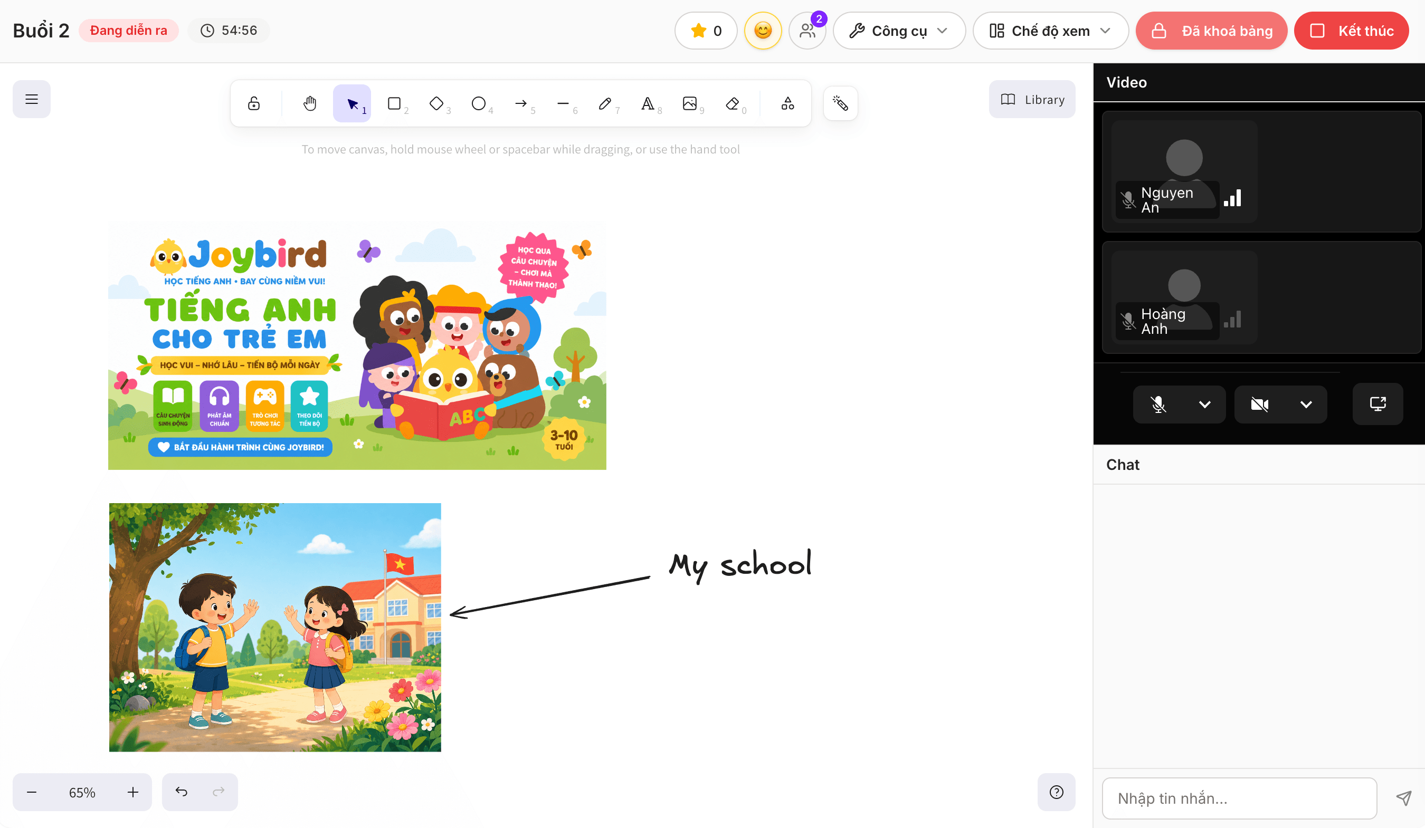Select the Hand pan tool
Image resolution: width=1425 pixels, height=828 pixels.
[x=310, y=103]
